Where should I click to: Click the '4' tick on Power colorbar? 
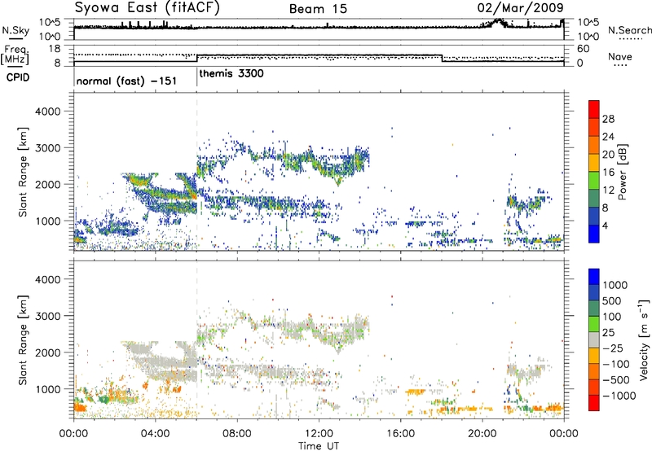(x=605, y=225)
